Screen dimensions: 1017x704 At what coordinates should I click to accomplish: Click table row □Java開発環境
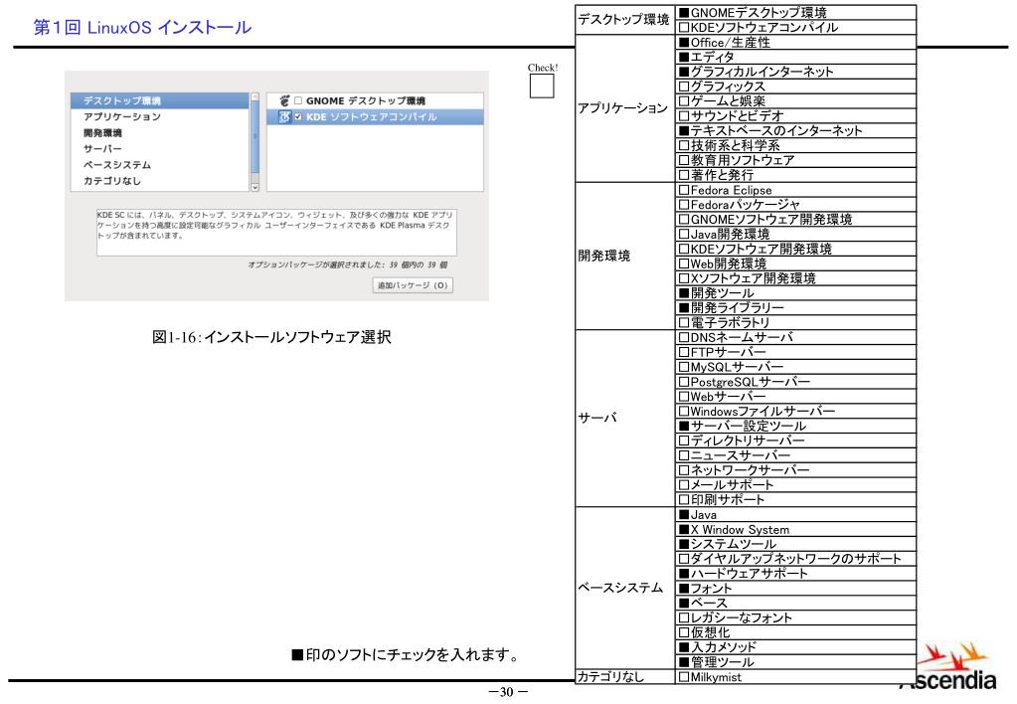pyautogui.click(x=796, y=235)
